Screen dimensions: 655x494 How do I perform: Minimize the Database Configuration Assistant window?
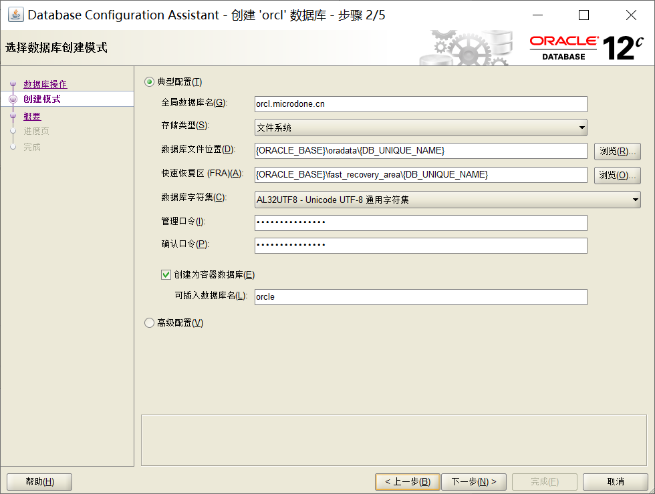(537, 15)
